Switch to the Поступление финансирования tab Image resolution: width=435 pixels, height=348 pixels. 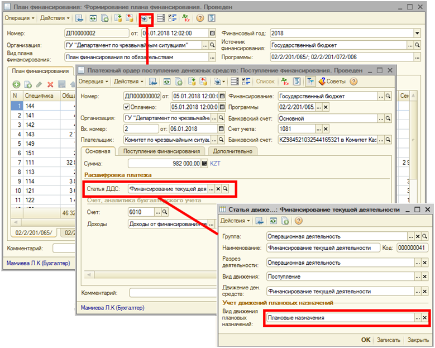161,151
